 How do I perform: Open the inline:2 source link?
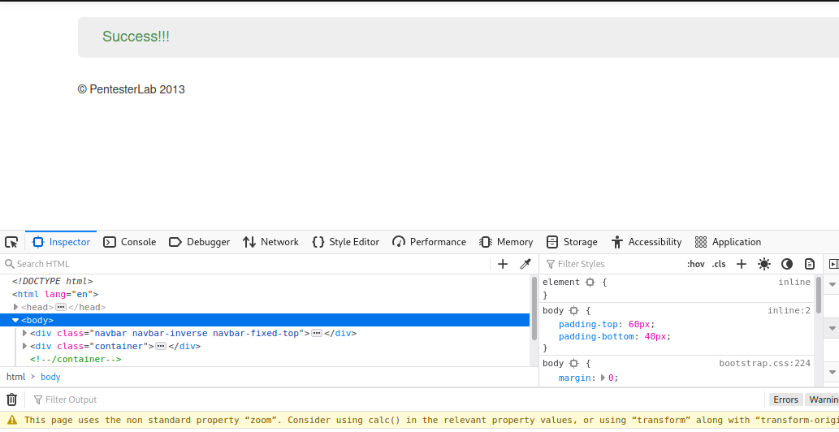pyautogui.click(x=789, y=311)
